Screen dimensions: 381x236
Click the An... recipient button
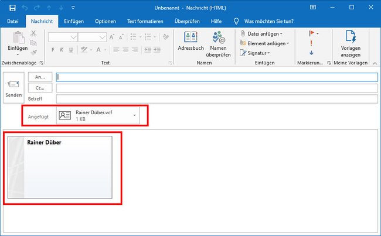point(40,77)
